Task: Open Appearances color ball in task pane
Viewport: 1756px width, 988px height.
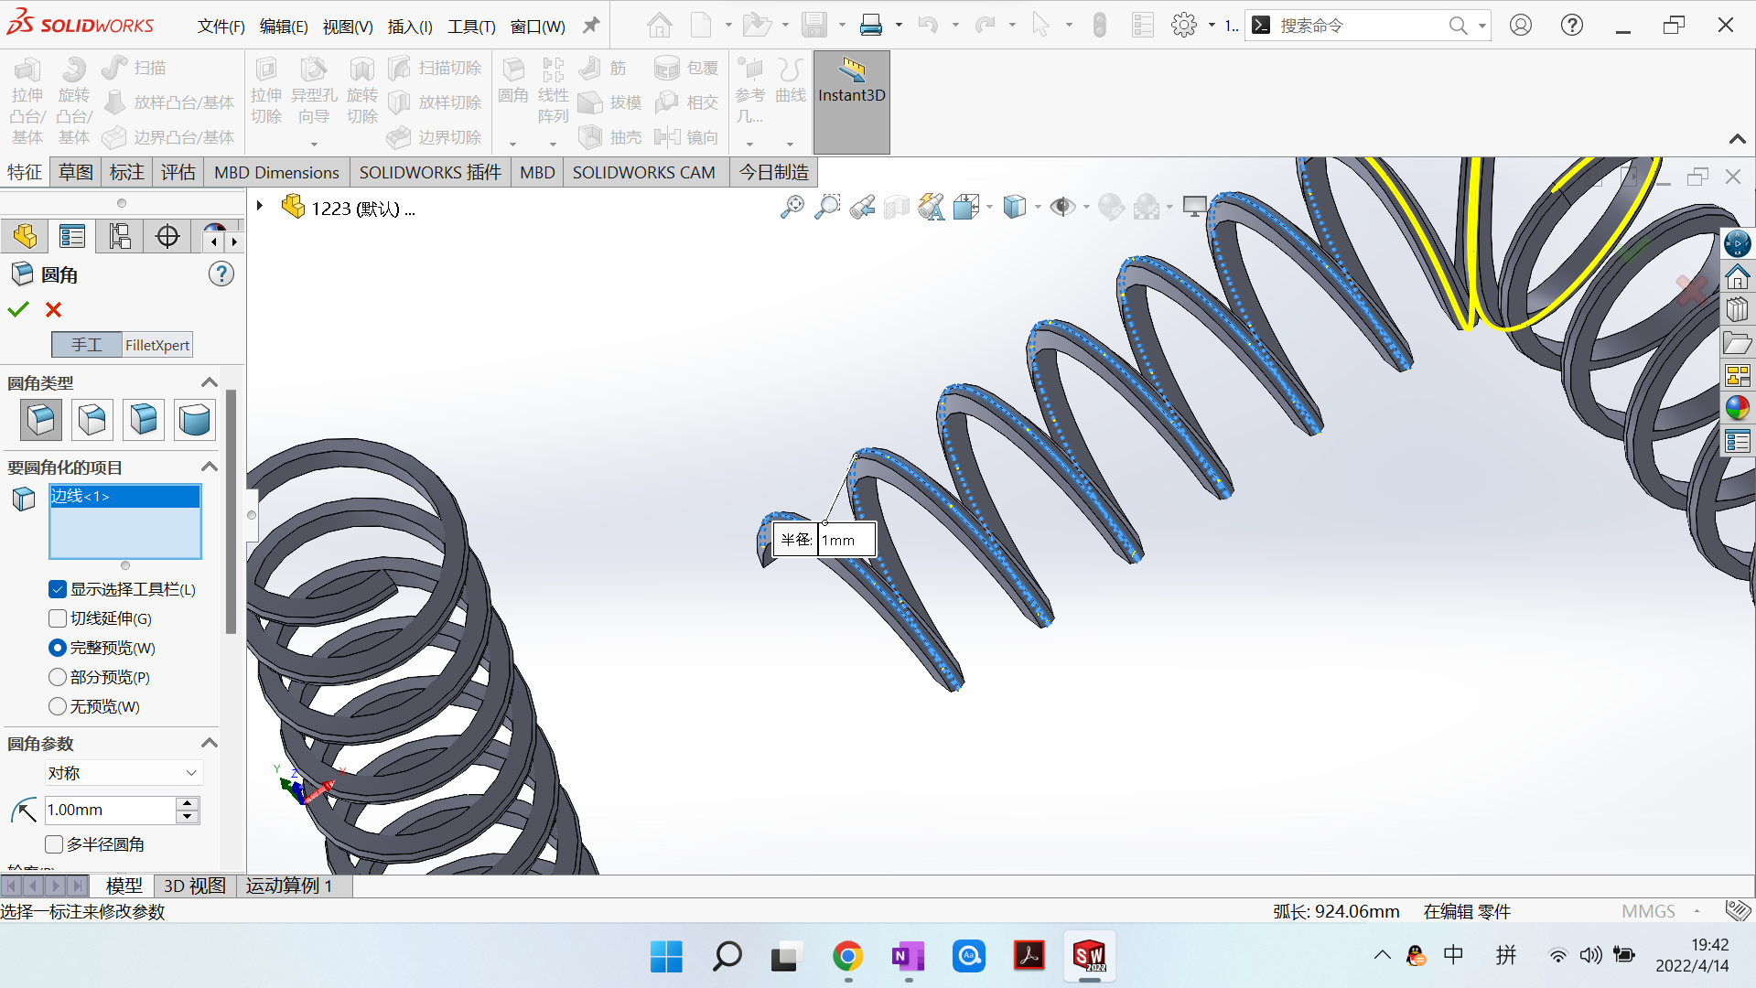Action: [x=1737, y=408]
